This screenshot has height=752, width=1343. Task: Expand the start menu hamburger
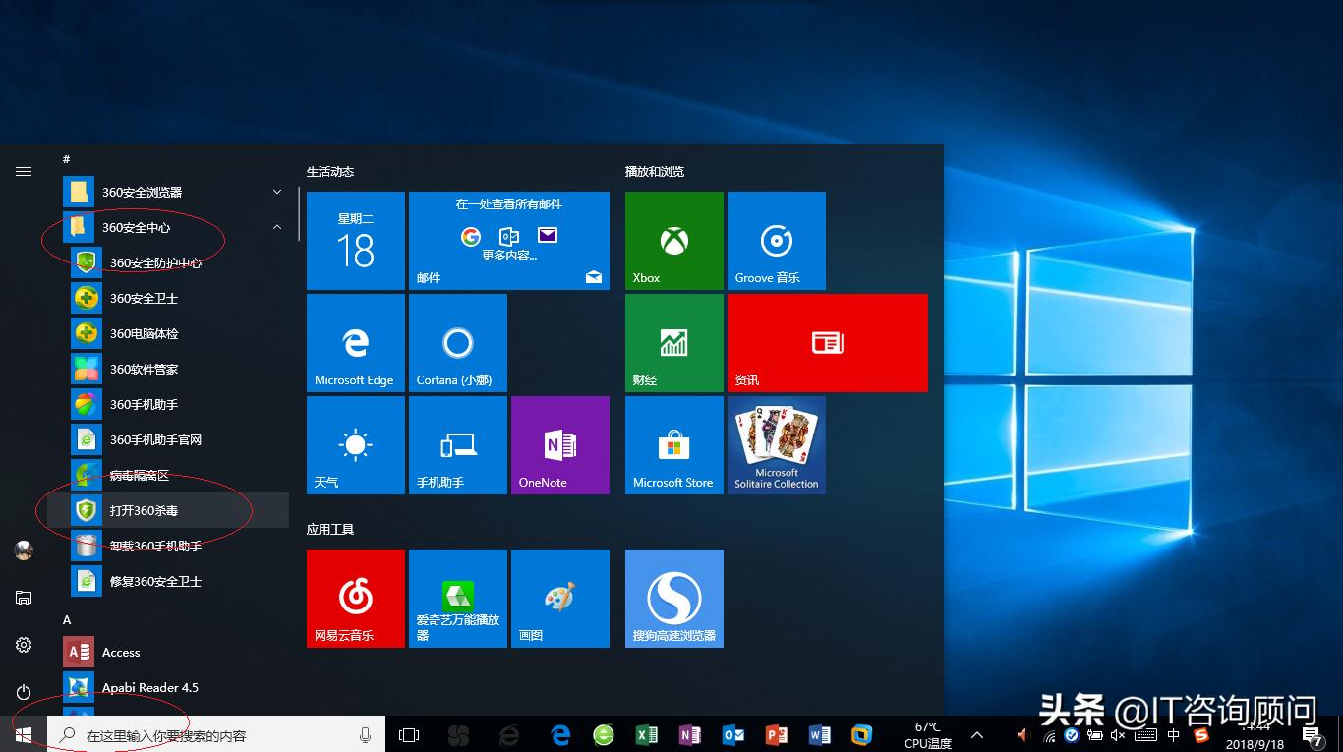(24, 171)
